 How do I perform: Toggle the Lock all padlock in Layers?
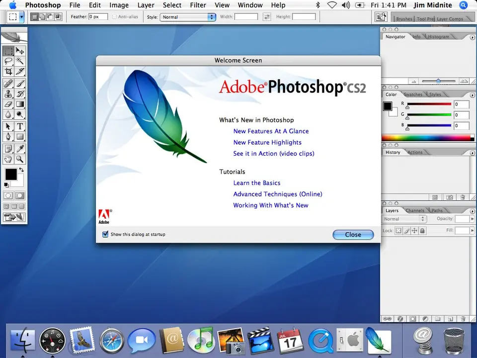pyautogui.click(x=422, y=231)
